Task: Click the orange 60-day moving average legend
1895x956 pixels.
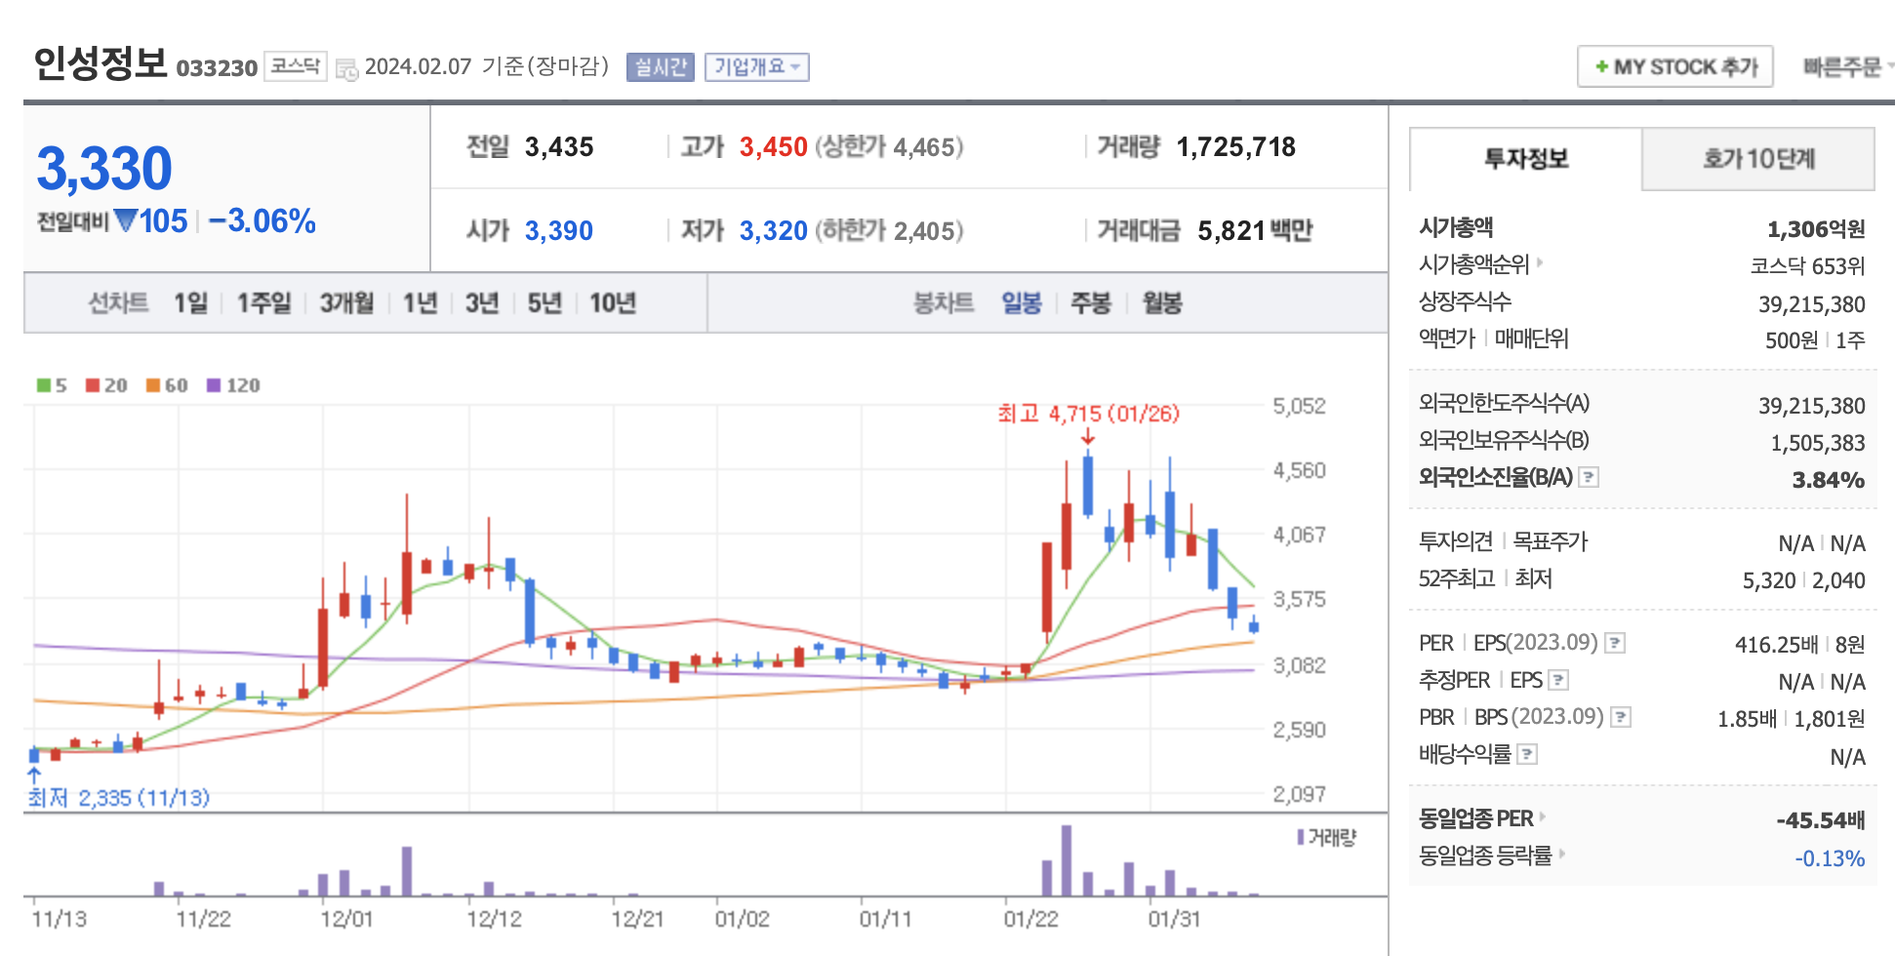Action: coord(167,385)
